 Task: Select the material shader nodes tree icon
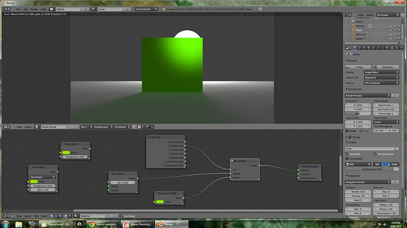pos(52,216)
